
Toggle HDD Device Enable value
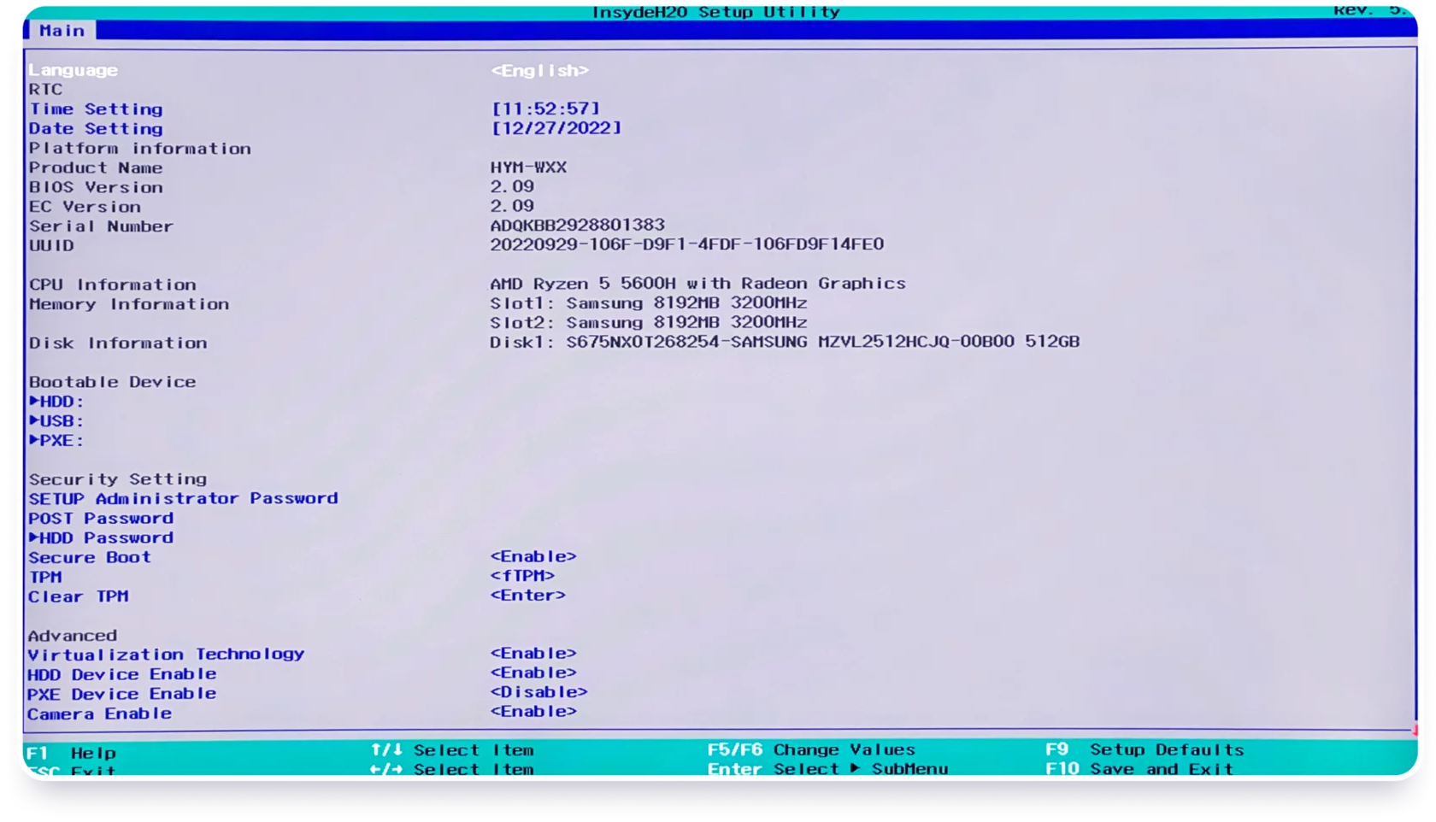533,673
